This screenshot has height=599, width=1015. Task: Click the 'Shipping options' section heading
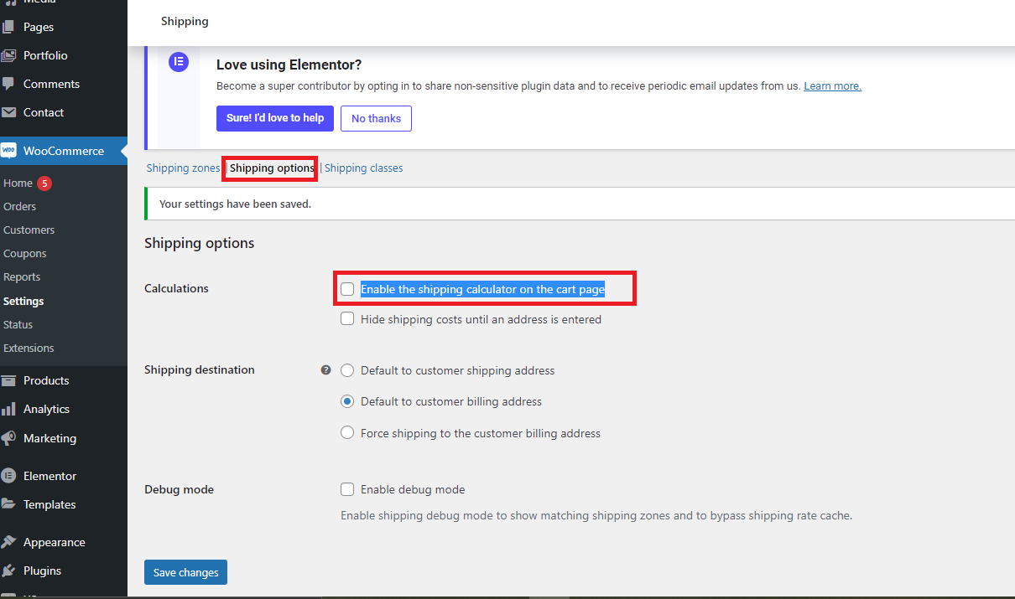199,243
